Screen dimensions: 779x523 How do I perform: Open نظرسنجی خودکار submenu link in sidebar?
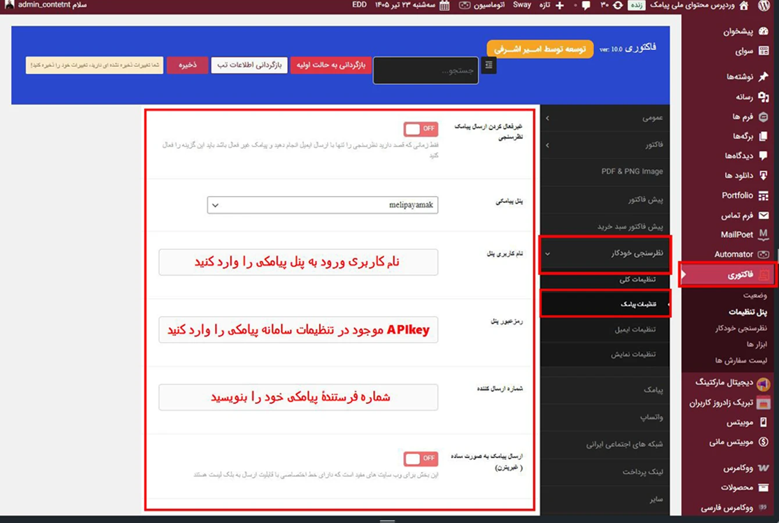pos(741,328)
